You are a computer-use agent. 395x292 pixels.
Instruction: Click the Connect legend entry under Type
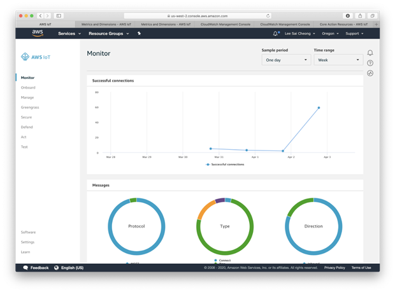222,260
